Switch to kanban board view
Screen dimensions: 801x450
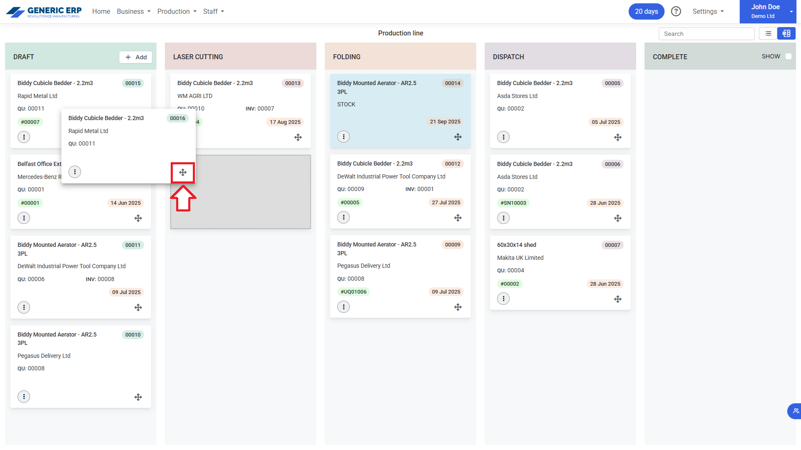(786, 34)
